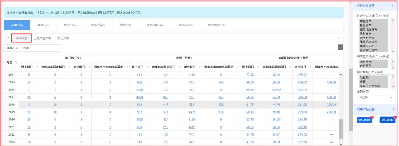Click the 2018 year cell in the table
This screenshot has height=146, width=399.
(11, 105)
